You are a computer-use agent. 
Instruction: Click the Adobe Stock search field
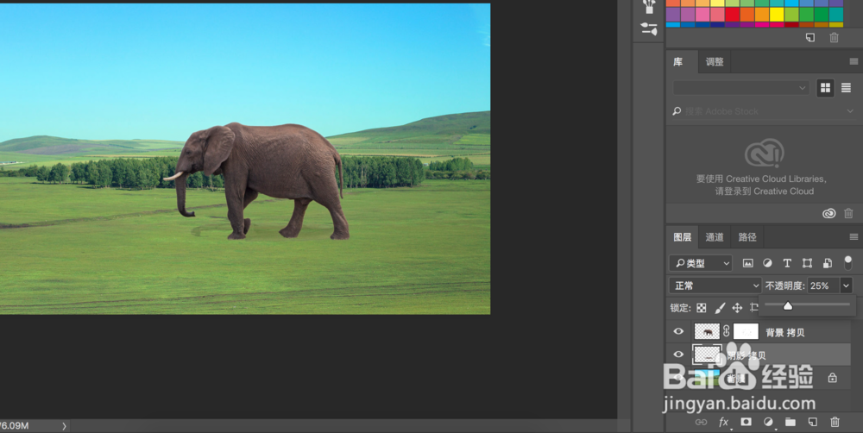point(762,111)
